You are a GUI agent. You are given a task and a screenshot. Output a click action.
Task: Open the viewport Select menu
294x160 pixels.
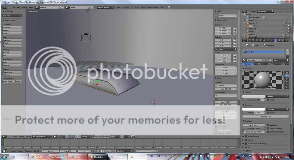(21, 137)
